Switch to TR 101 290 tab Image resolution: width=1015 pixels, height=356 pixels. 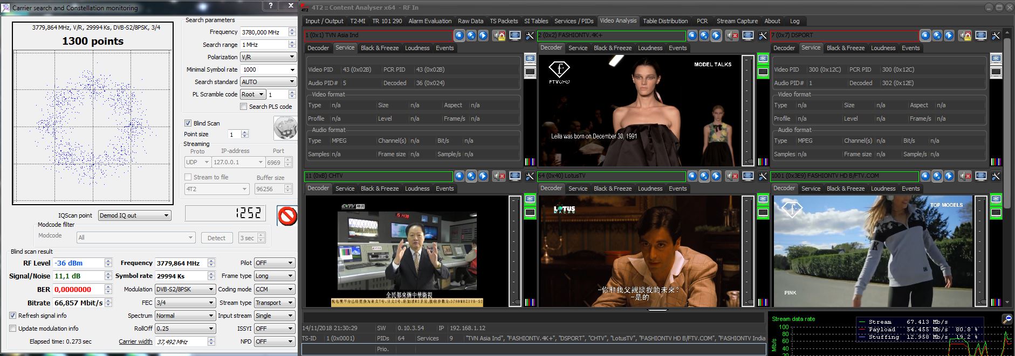click(x=387, y=21)
